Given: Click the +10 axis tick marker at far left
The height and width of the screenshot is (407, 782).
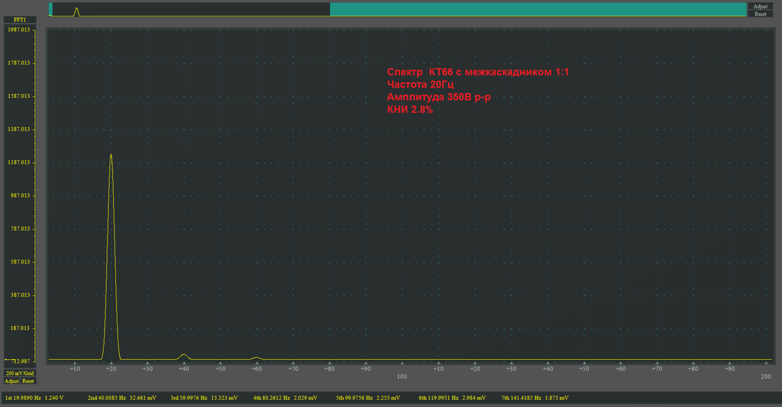Looking at the screenshot, I should (x=75, y=369).
